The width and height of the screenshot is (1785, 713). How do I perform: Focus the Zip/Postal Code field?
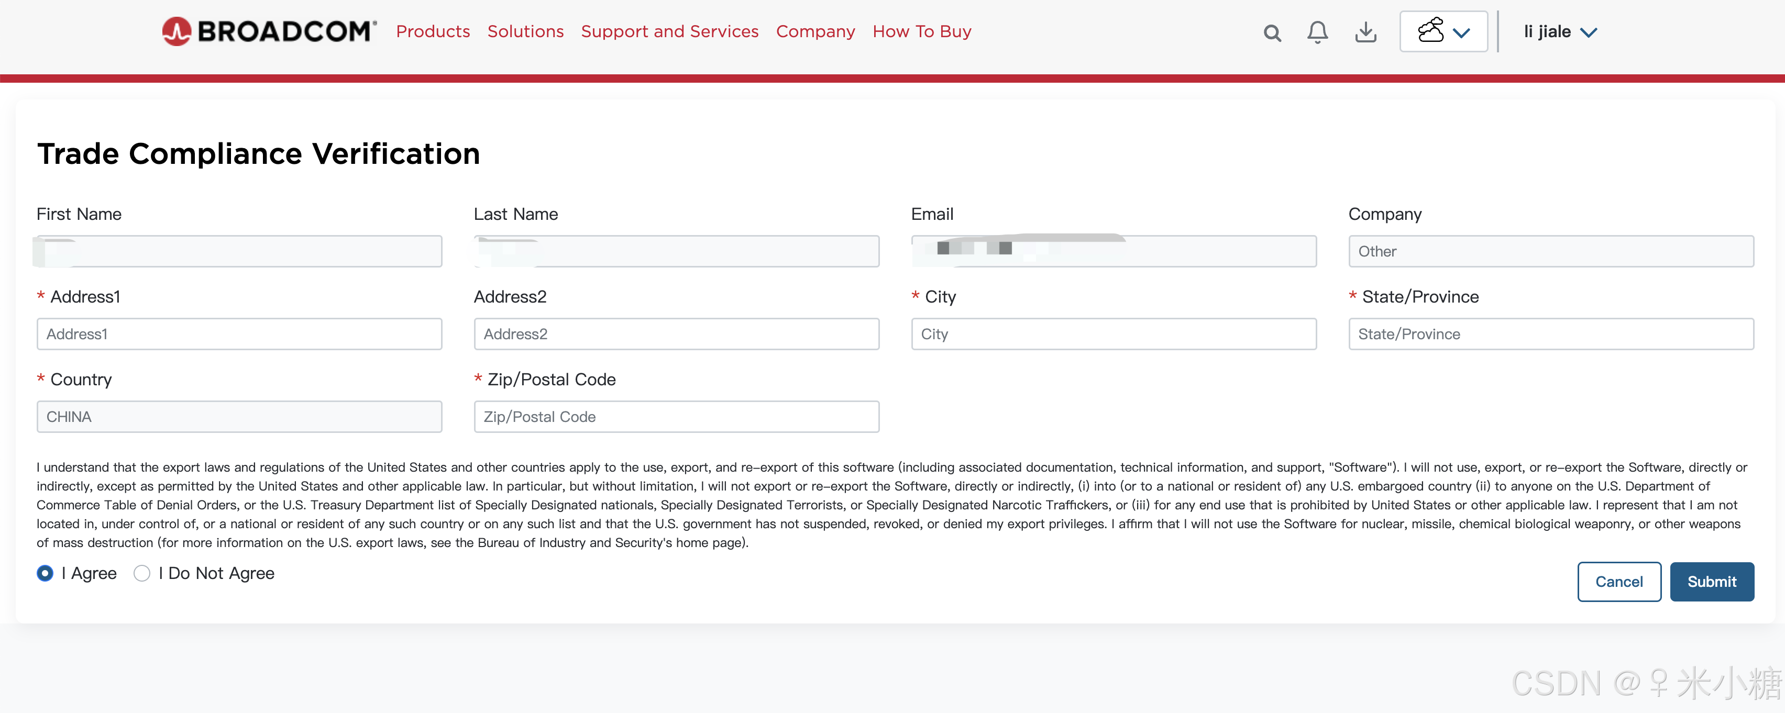point(676,416)
